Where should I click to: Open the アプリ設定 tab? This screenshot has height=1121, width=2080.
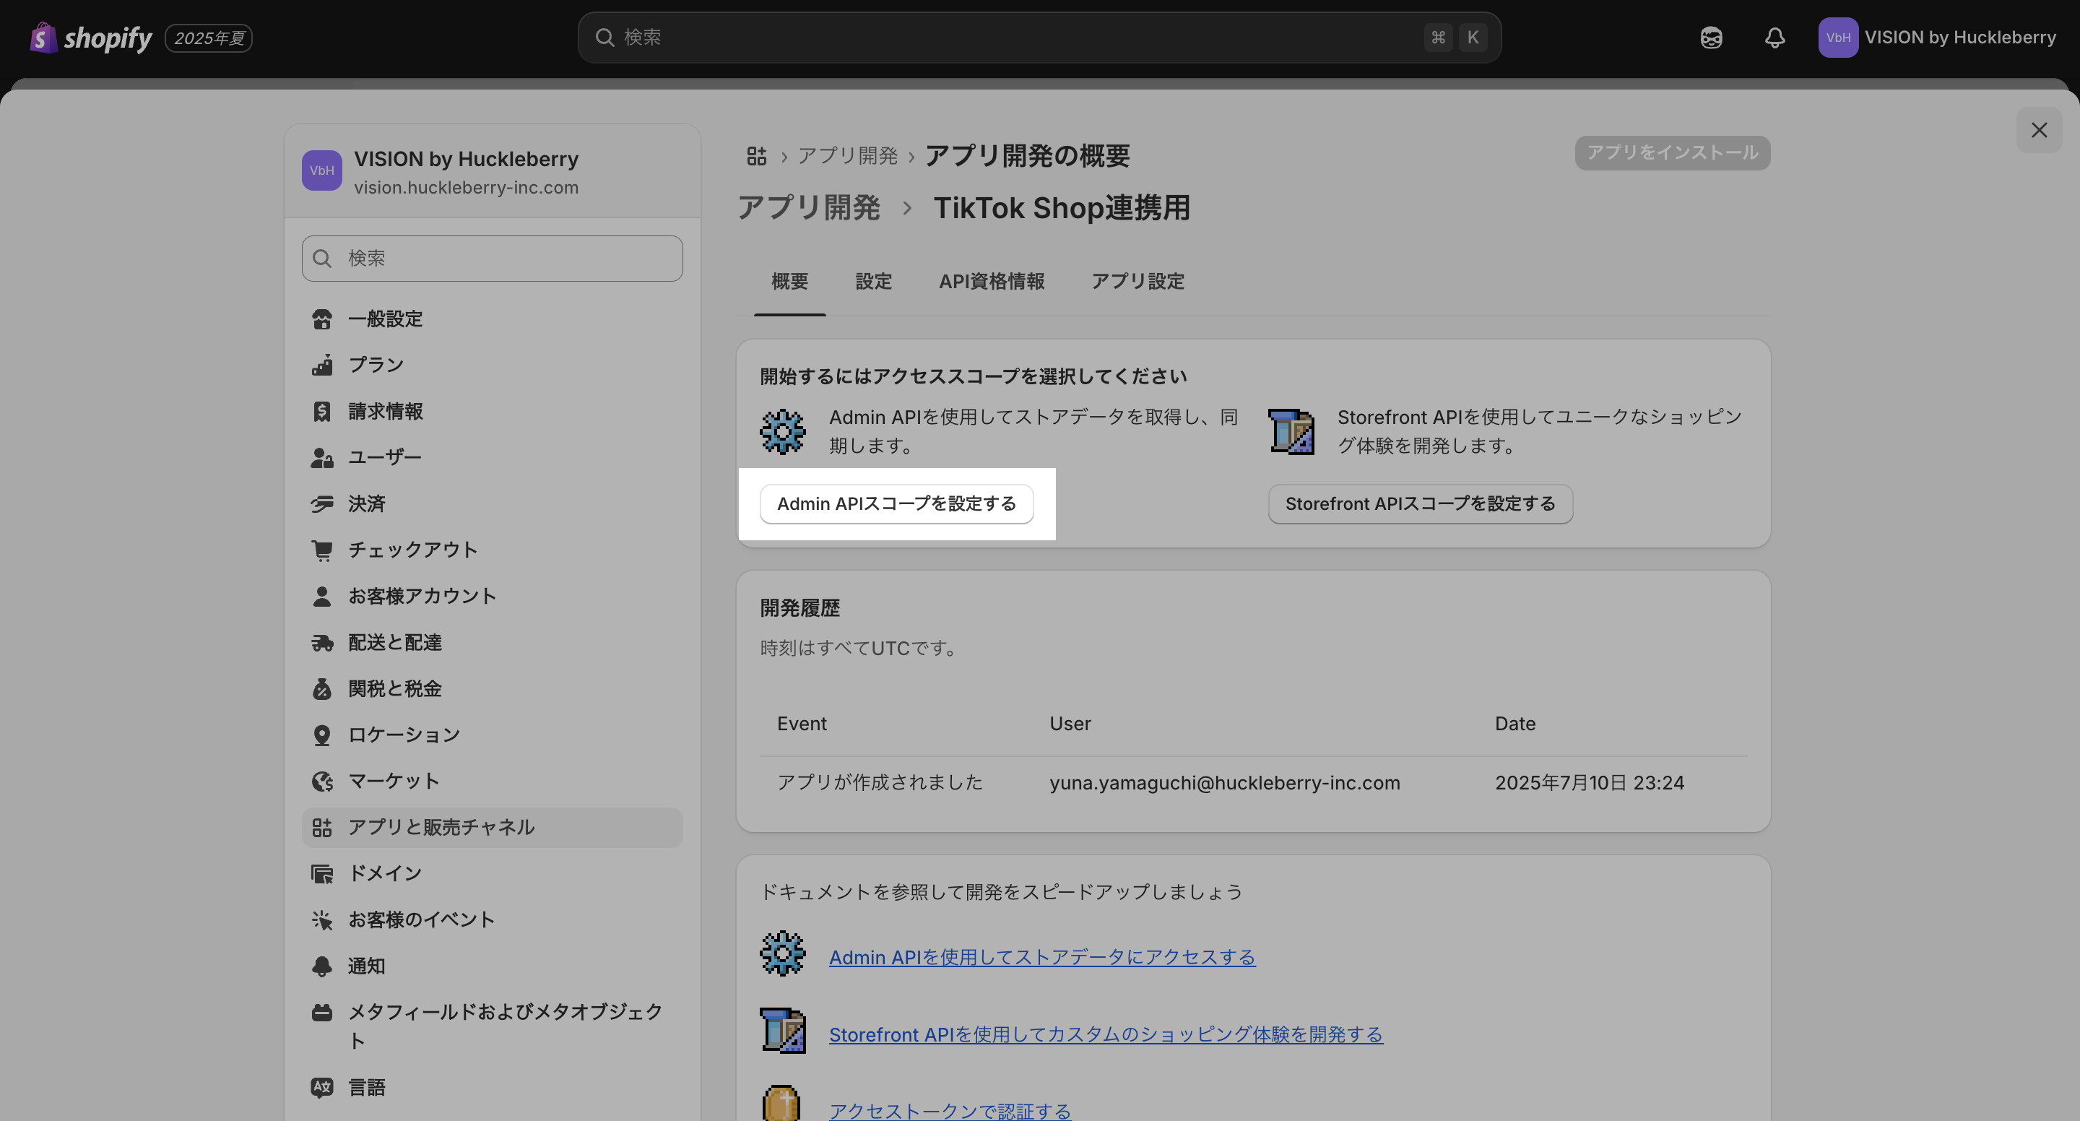pyautogui.click(x=1137, y=282)
